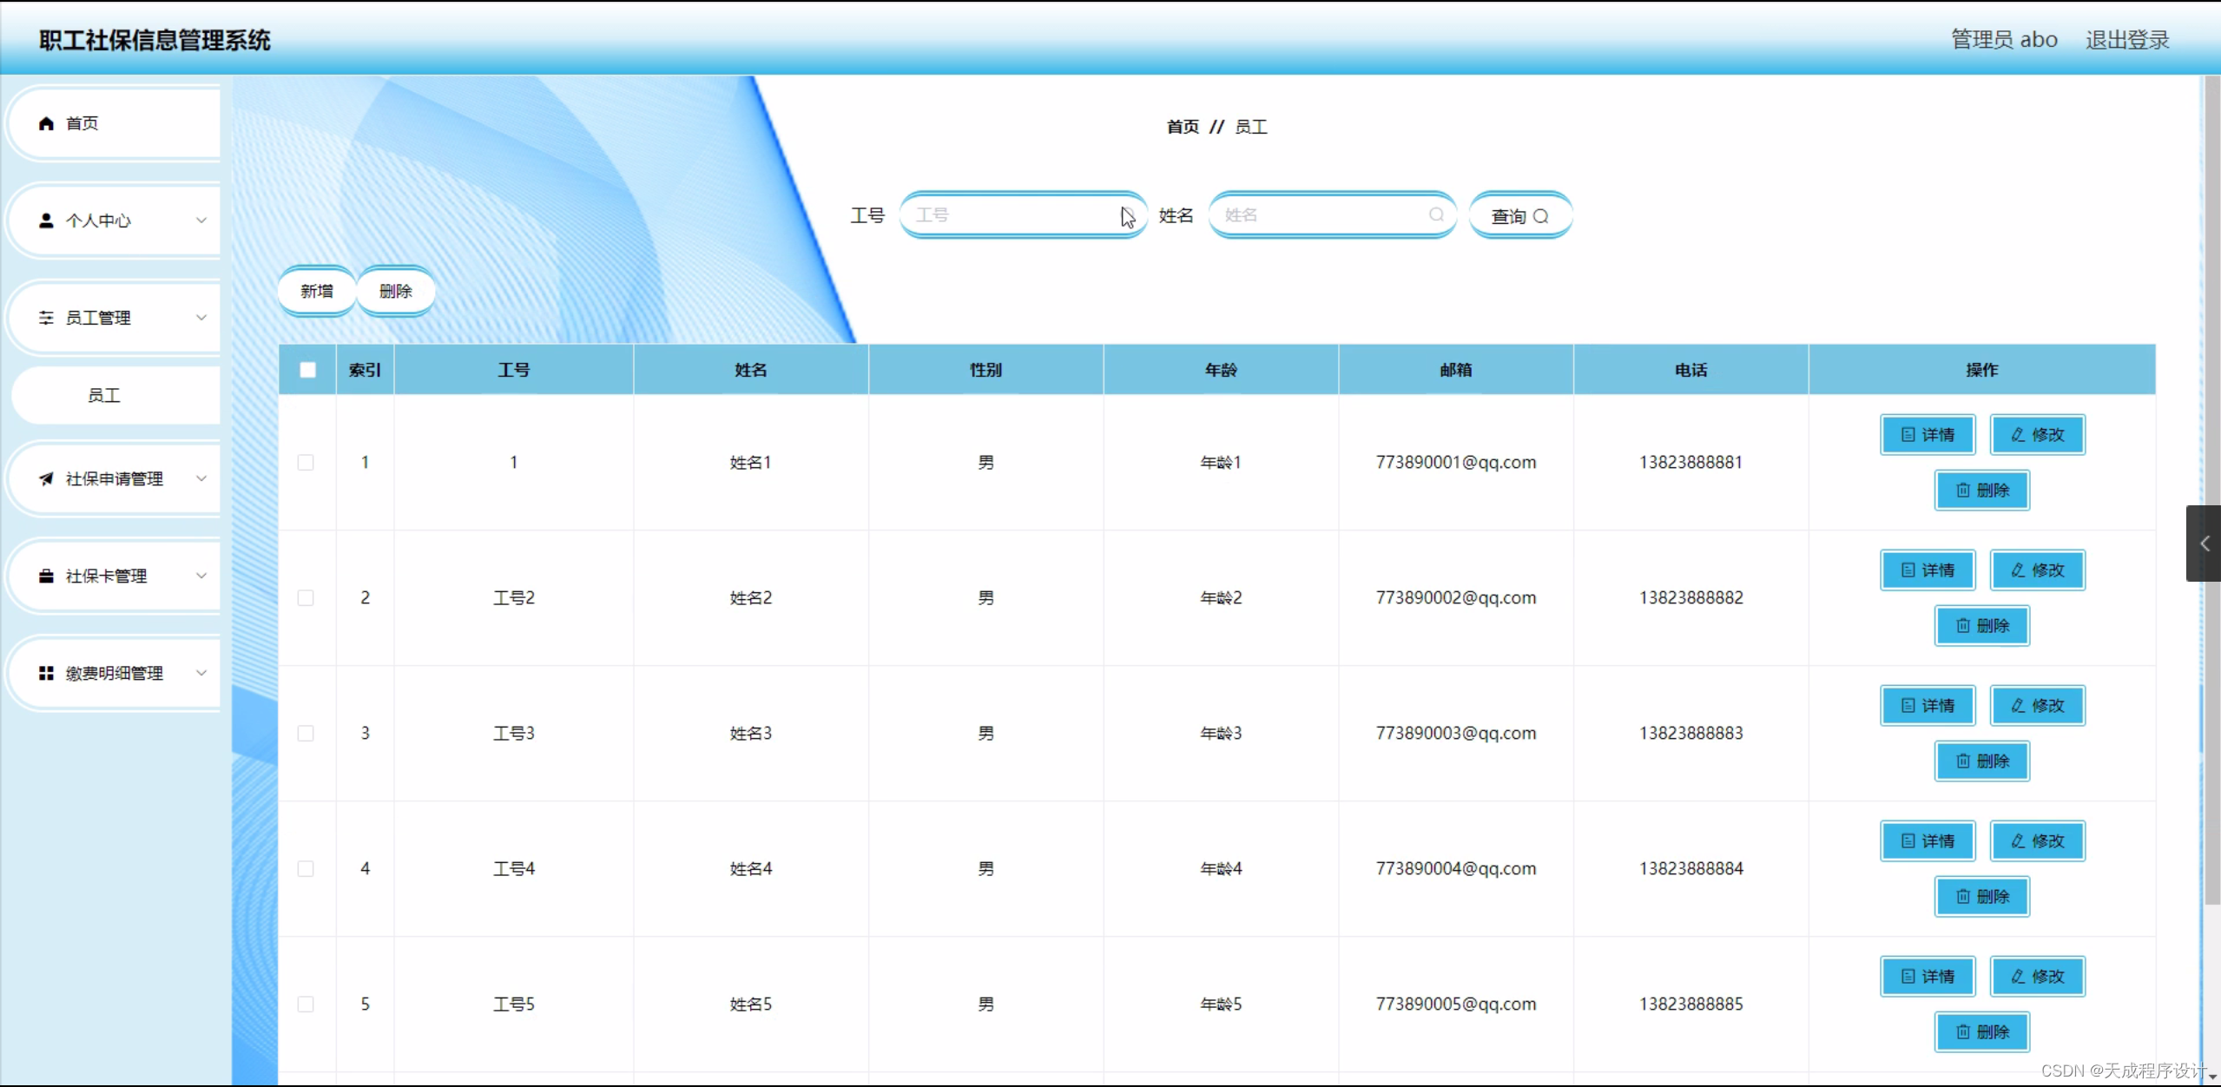Select the checkbox for row 工号3

point(306,733)
